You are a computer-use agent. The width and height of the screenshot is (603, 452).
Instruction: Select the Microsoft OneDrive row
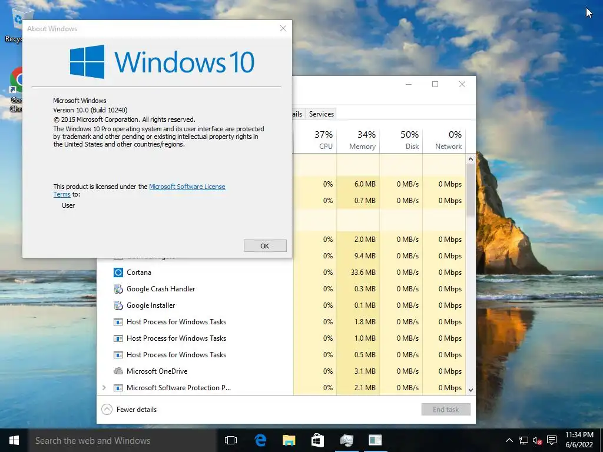pos(281,371)
